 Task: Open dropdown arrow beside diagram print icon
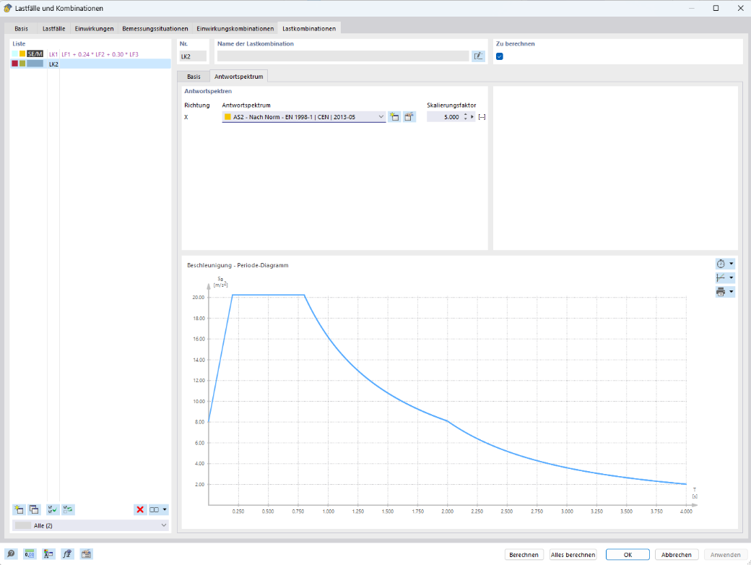coord(732,291)
